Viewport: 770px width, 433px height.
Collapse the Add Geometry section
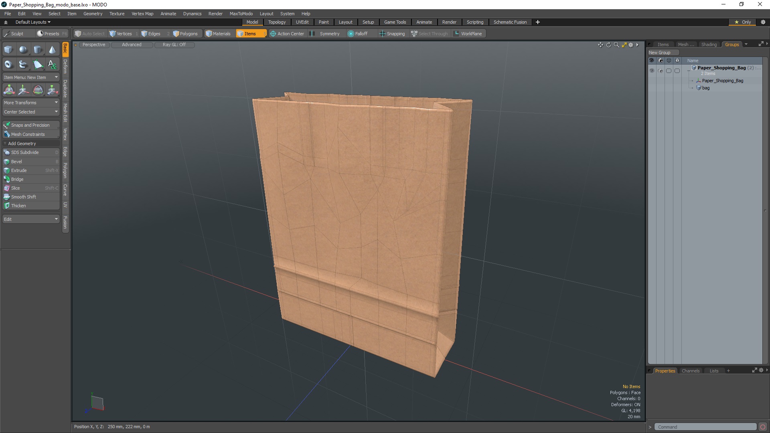[x=5, y=144]
